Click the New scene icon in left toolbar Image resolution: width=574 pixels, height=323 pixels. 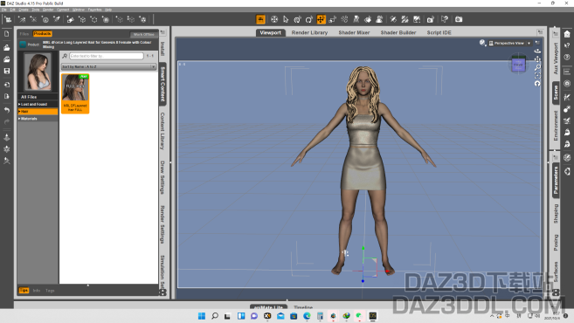[x=7, y=34]
